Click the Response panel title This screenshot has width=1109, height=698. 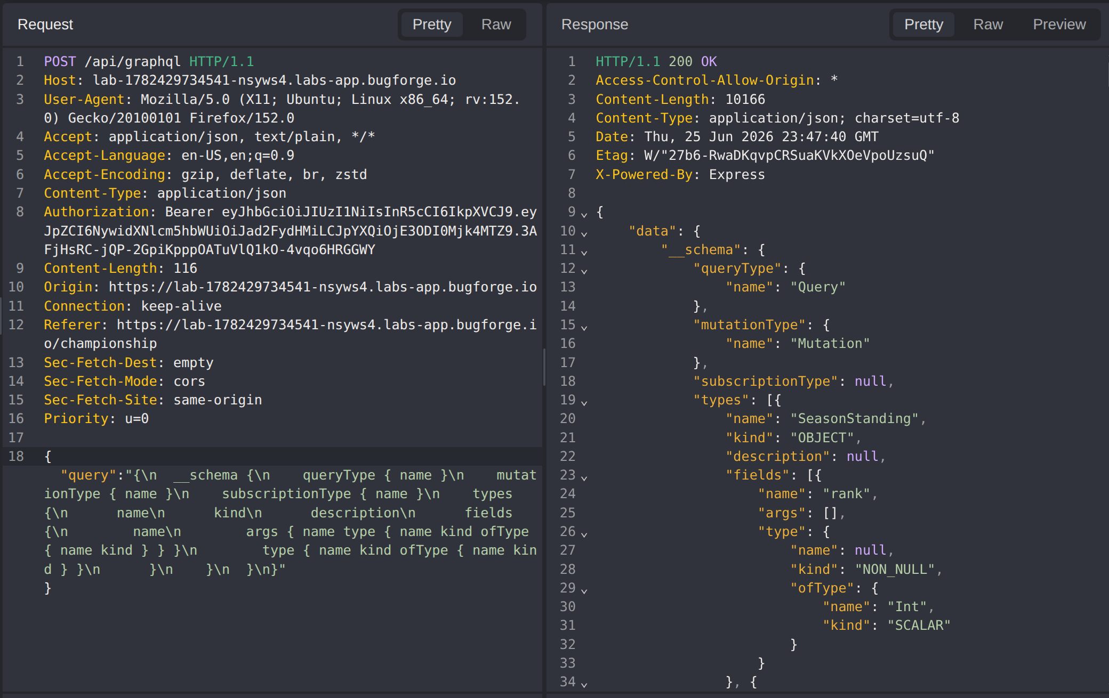click(x=594, y=25)
